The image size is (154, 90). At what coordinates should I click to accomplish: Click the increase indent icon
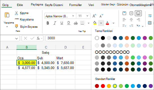[x=131, y=26]
